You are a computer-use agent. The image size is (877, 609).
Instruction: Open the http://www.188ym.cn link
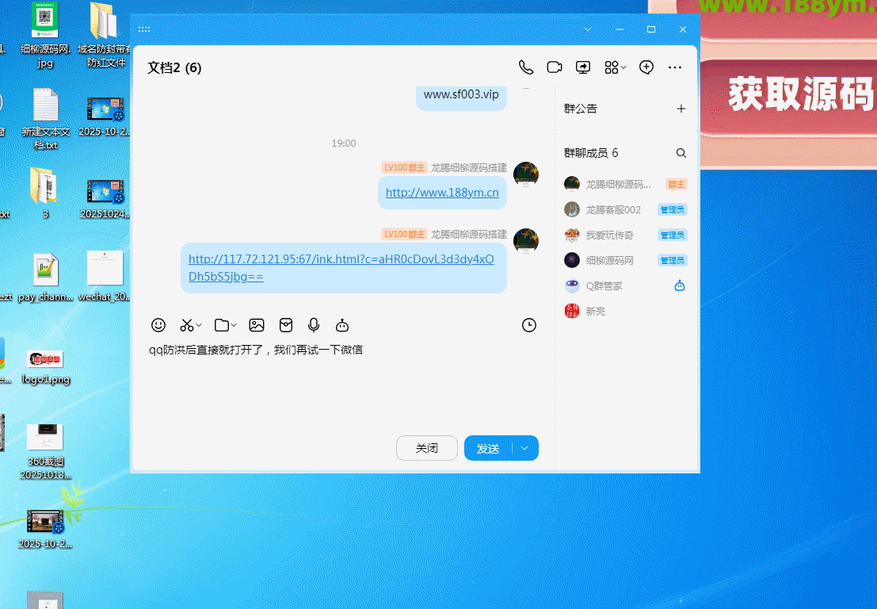tap(442, 193)
